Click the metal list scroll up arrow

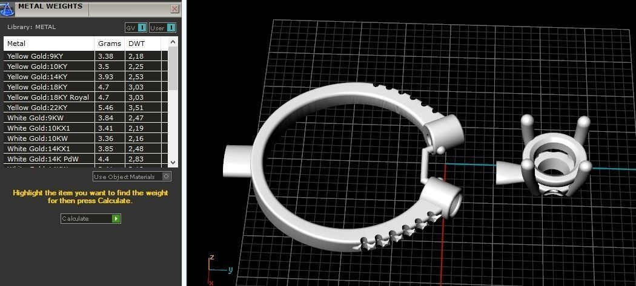173,42
